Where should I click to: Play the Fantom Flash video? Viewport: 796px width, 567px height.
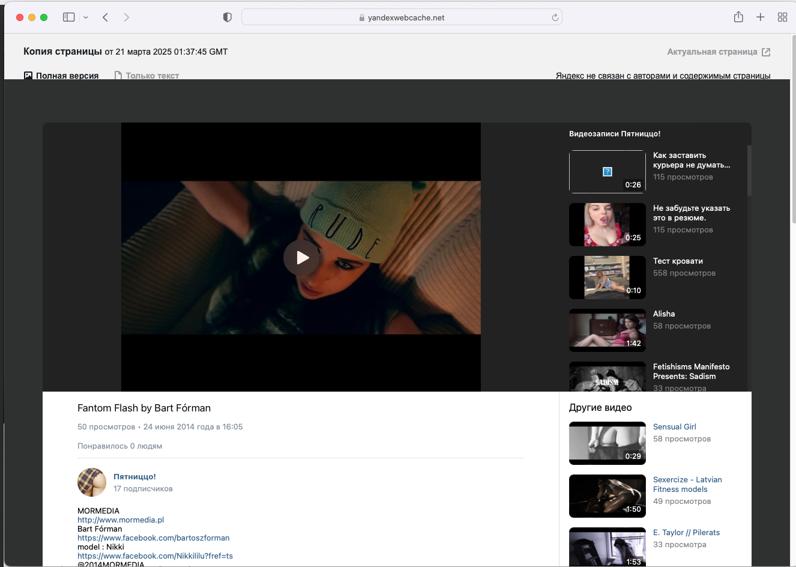click(301, 258)
